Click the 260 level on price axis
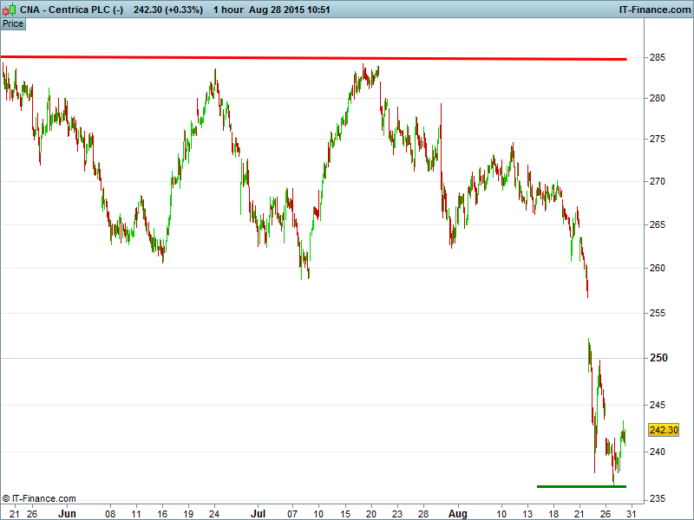This screenshot has width=694, height=520. (x=658, y=269)
